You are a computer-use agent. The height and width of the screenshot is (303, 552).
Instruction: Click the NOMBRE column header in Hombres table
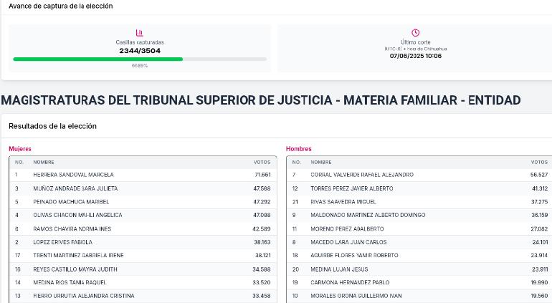coord(321,162)
